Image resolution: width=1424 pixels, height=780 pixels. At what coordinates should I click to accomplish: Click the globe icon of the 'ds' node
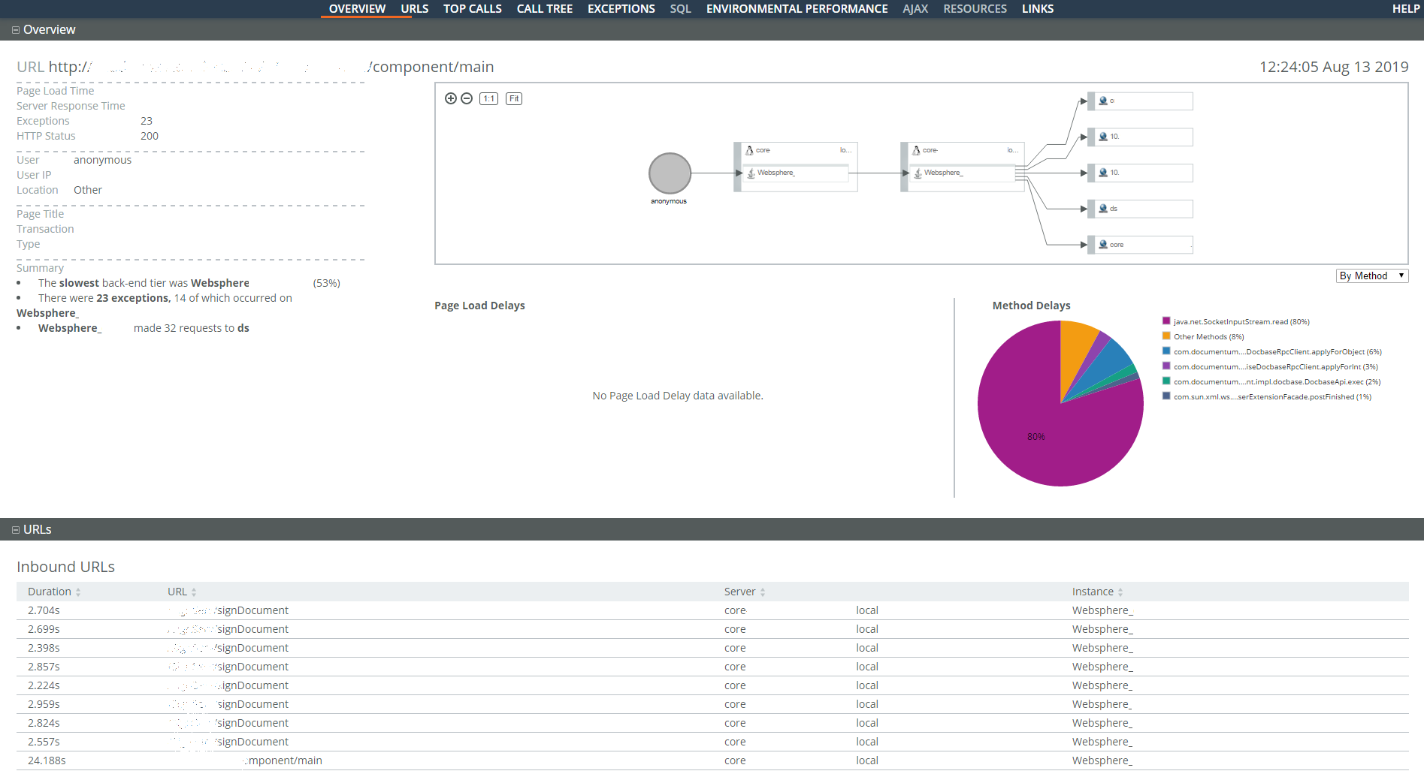point(1103,209)
